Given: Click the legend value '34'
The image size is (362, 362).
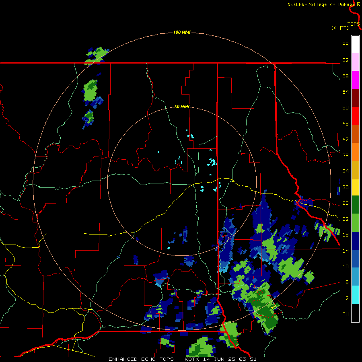Looking at the screenshot, I should tap(346, 171).
